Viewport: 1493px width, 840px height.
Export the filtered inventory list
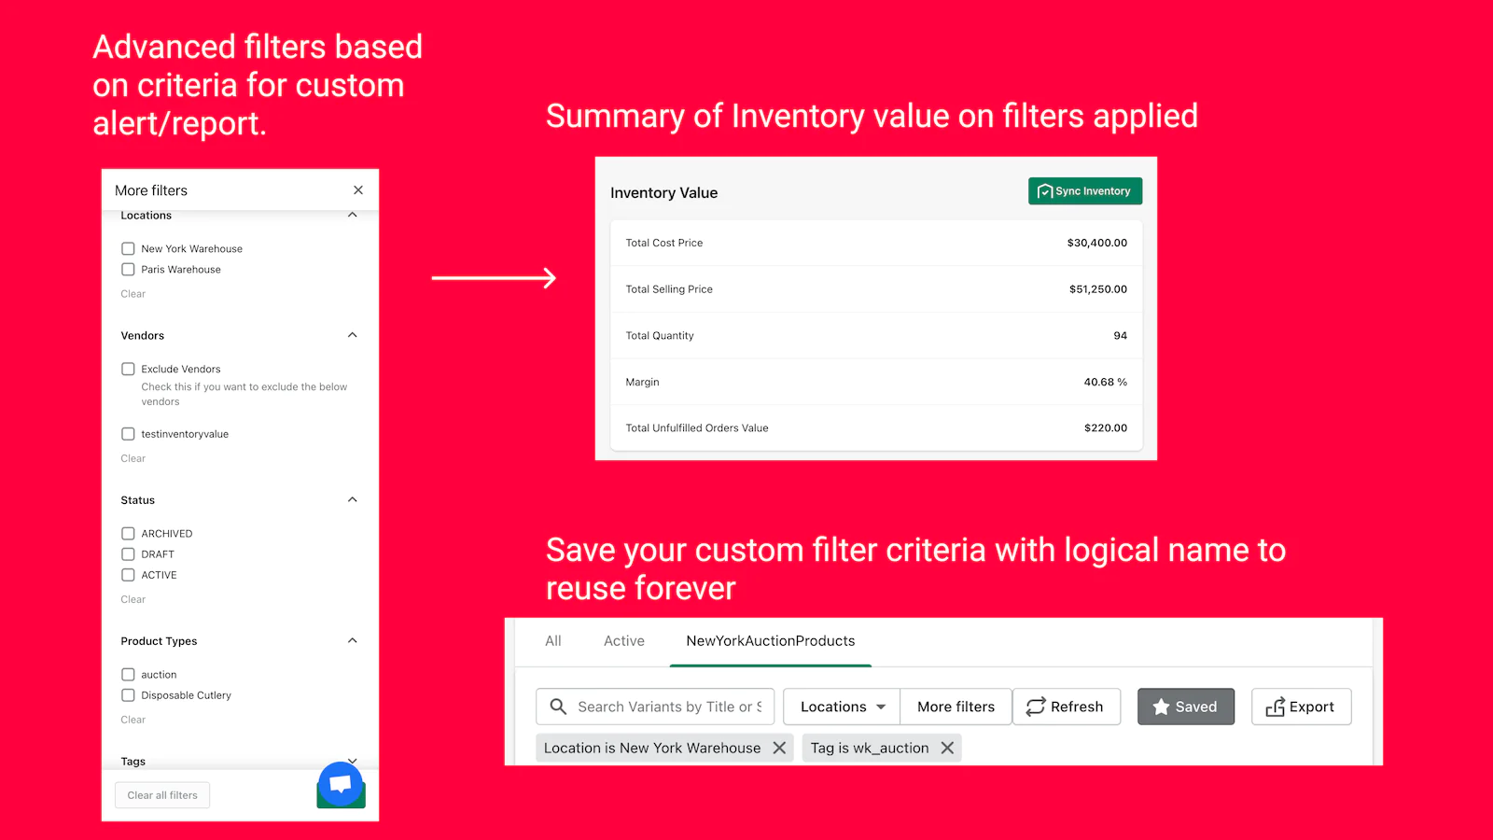(1301, 707)
